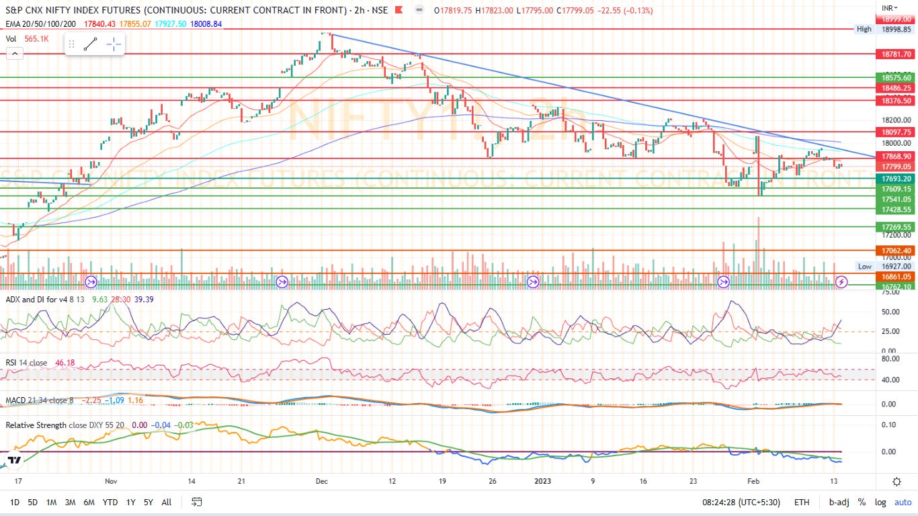Click the 17609.15 green price label
Screen dimensions: 918x516
896,189
